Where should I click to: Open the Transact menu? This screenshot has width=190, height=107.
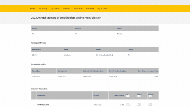[66, 9]
